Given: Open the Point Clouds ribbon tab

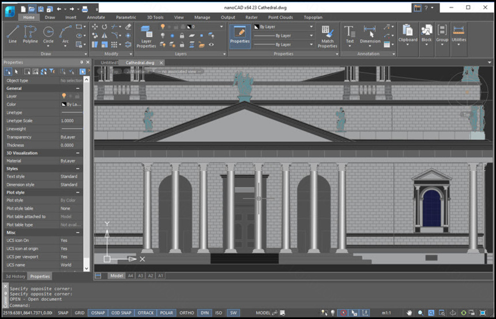Looking at the screenshot, I should [280, 17].
